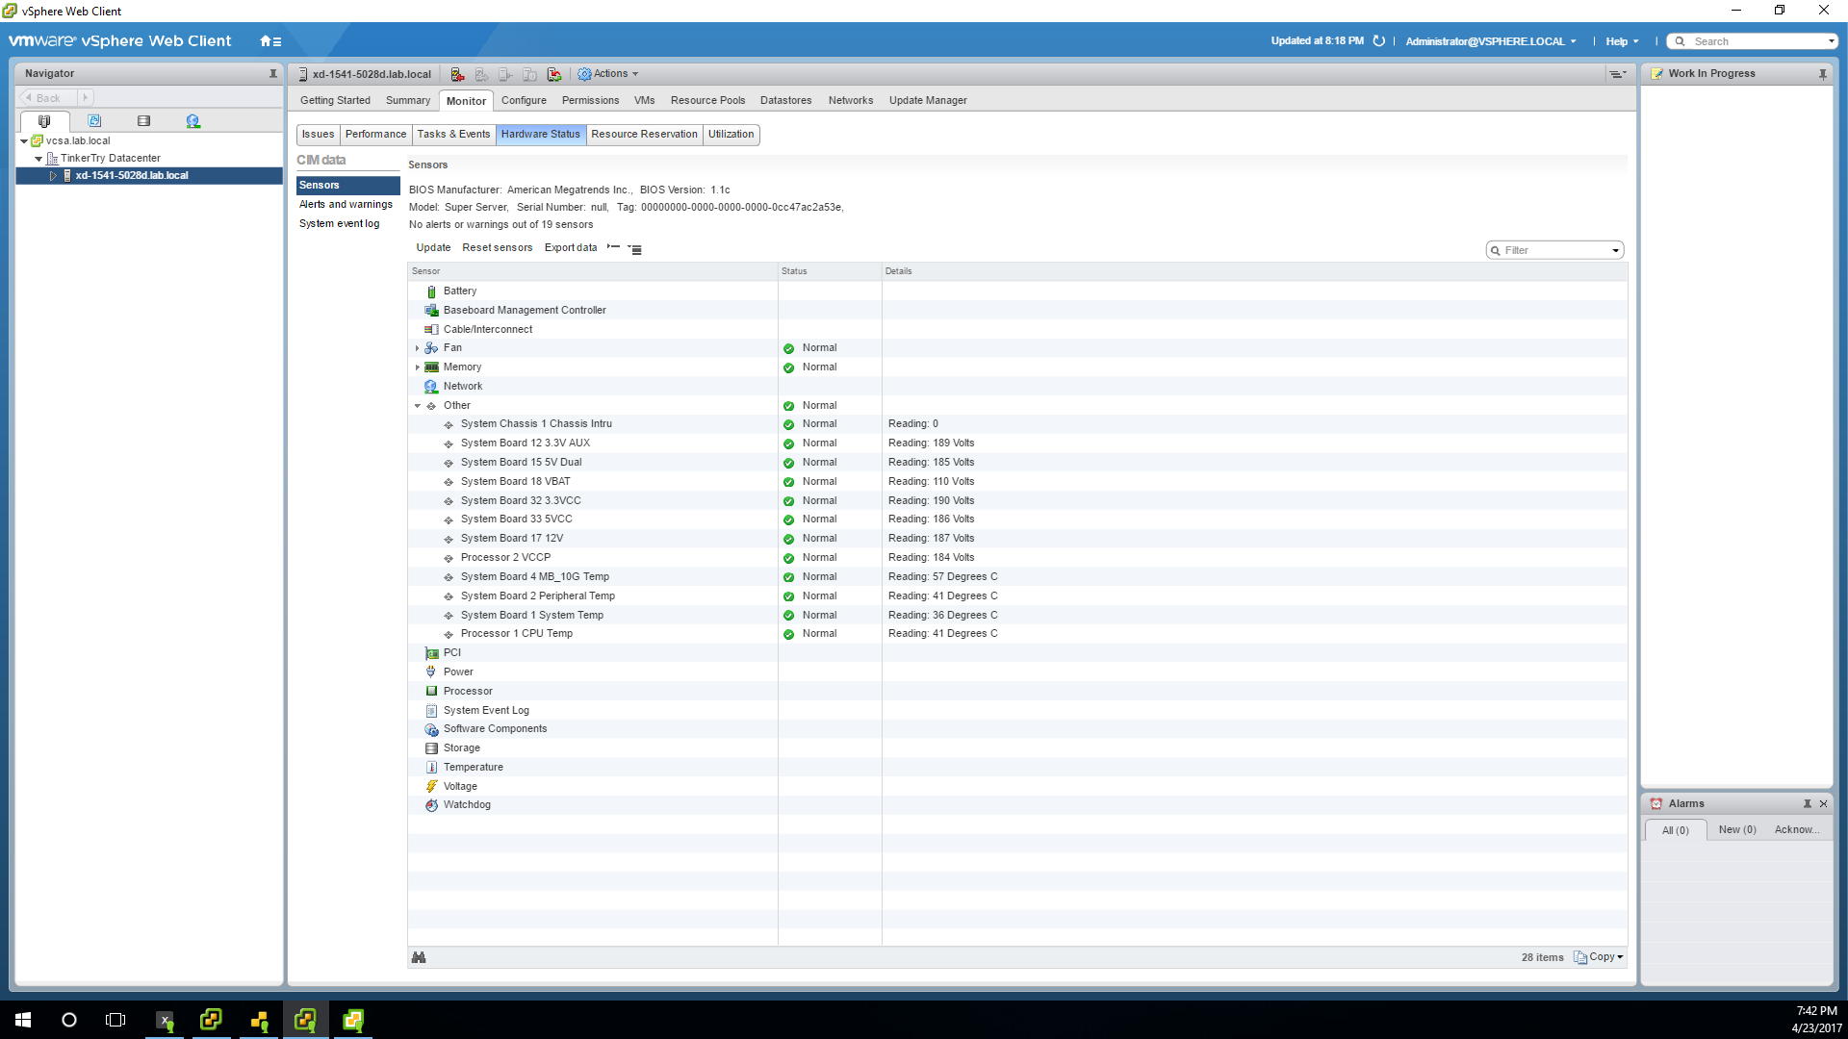Screen dimensions: 1848x1039
Task: Select the System Board 17 12V row
Action: pyautogui.click(x=1017, y=539)
